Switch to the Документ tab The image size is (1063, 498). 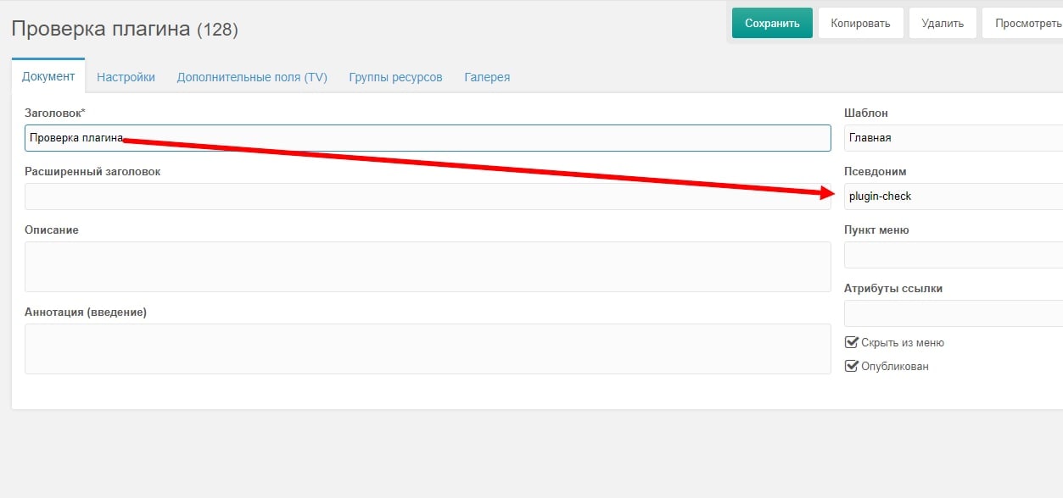coord(48,76)
